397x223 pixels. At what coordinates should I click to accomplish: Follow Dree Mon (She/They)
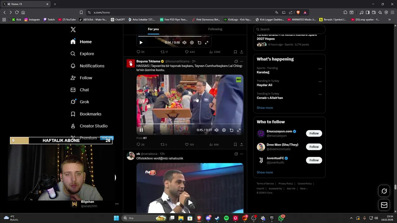[314, 147]
